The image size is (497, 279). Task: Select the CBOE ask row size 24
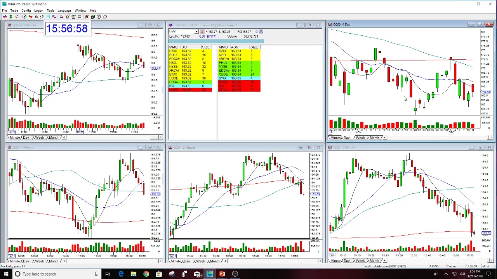tap(239, 74)
